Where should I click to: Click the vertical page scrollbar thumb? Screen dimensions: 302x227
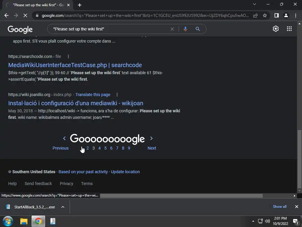[x=299, y=159]
